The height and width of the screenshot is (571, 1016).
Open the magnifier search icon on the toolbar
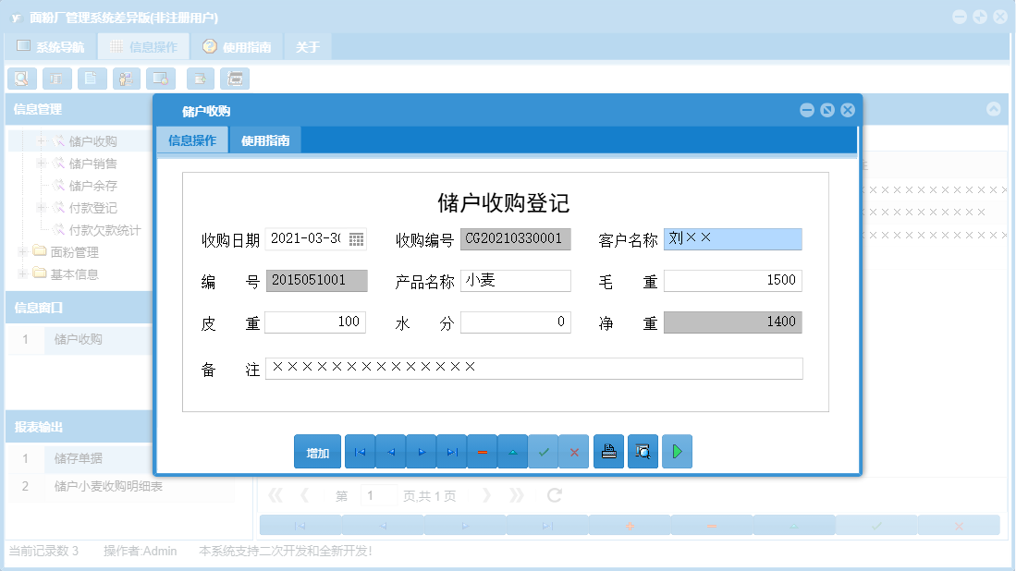pos(22,79)
